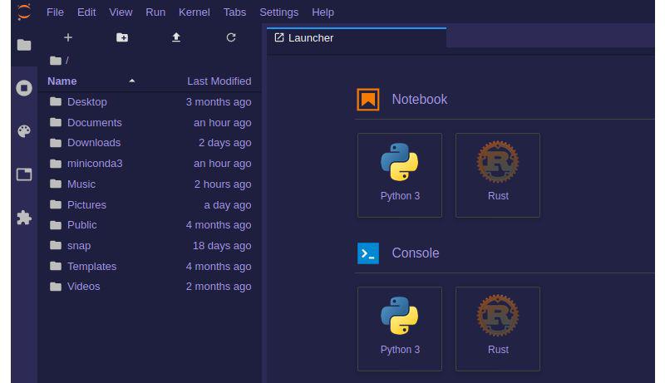Click 'a day ago' modified time

pyautogui.click(x=227, y=204)
